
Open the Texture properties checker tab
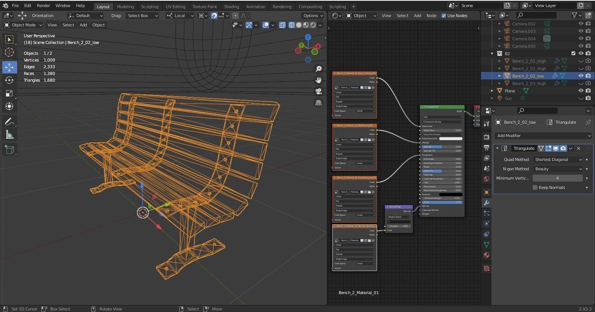pos(486,268)
